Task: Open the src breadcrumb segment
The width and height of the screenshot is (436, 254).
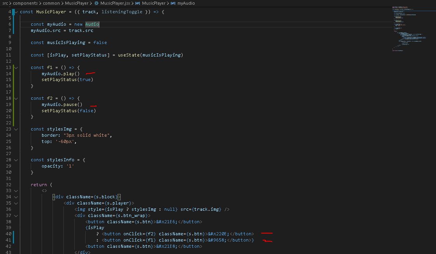Action: (x=5, y=3)
